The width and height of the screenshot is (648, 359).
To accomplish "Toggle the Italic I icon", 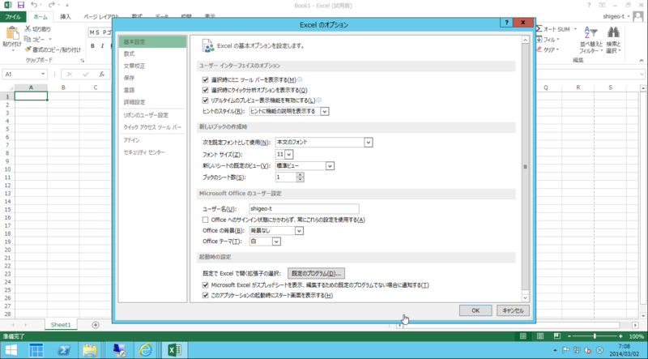I will (x=103, y=46).
